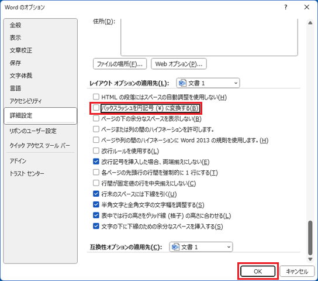Image resolution: width=318 pixels, height=281 pixels.
Task: Expand the 互換性オプションの適用先 dropdown
Action: coord(201,247)
